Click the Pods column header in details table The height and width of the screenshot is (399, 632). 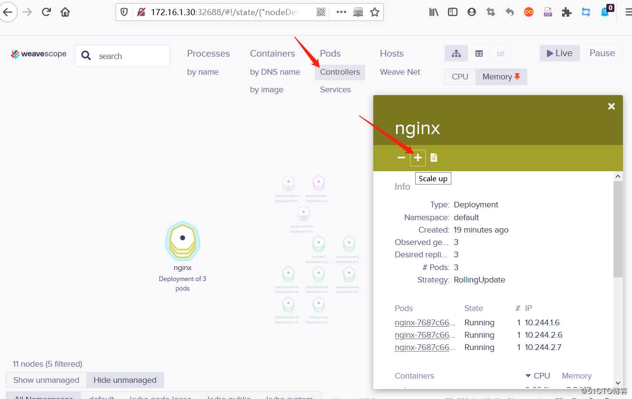tap(404, 308)
